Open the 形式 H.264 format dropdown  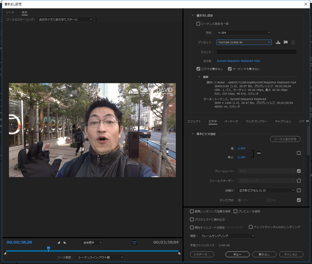[244, 32]
